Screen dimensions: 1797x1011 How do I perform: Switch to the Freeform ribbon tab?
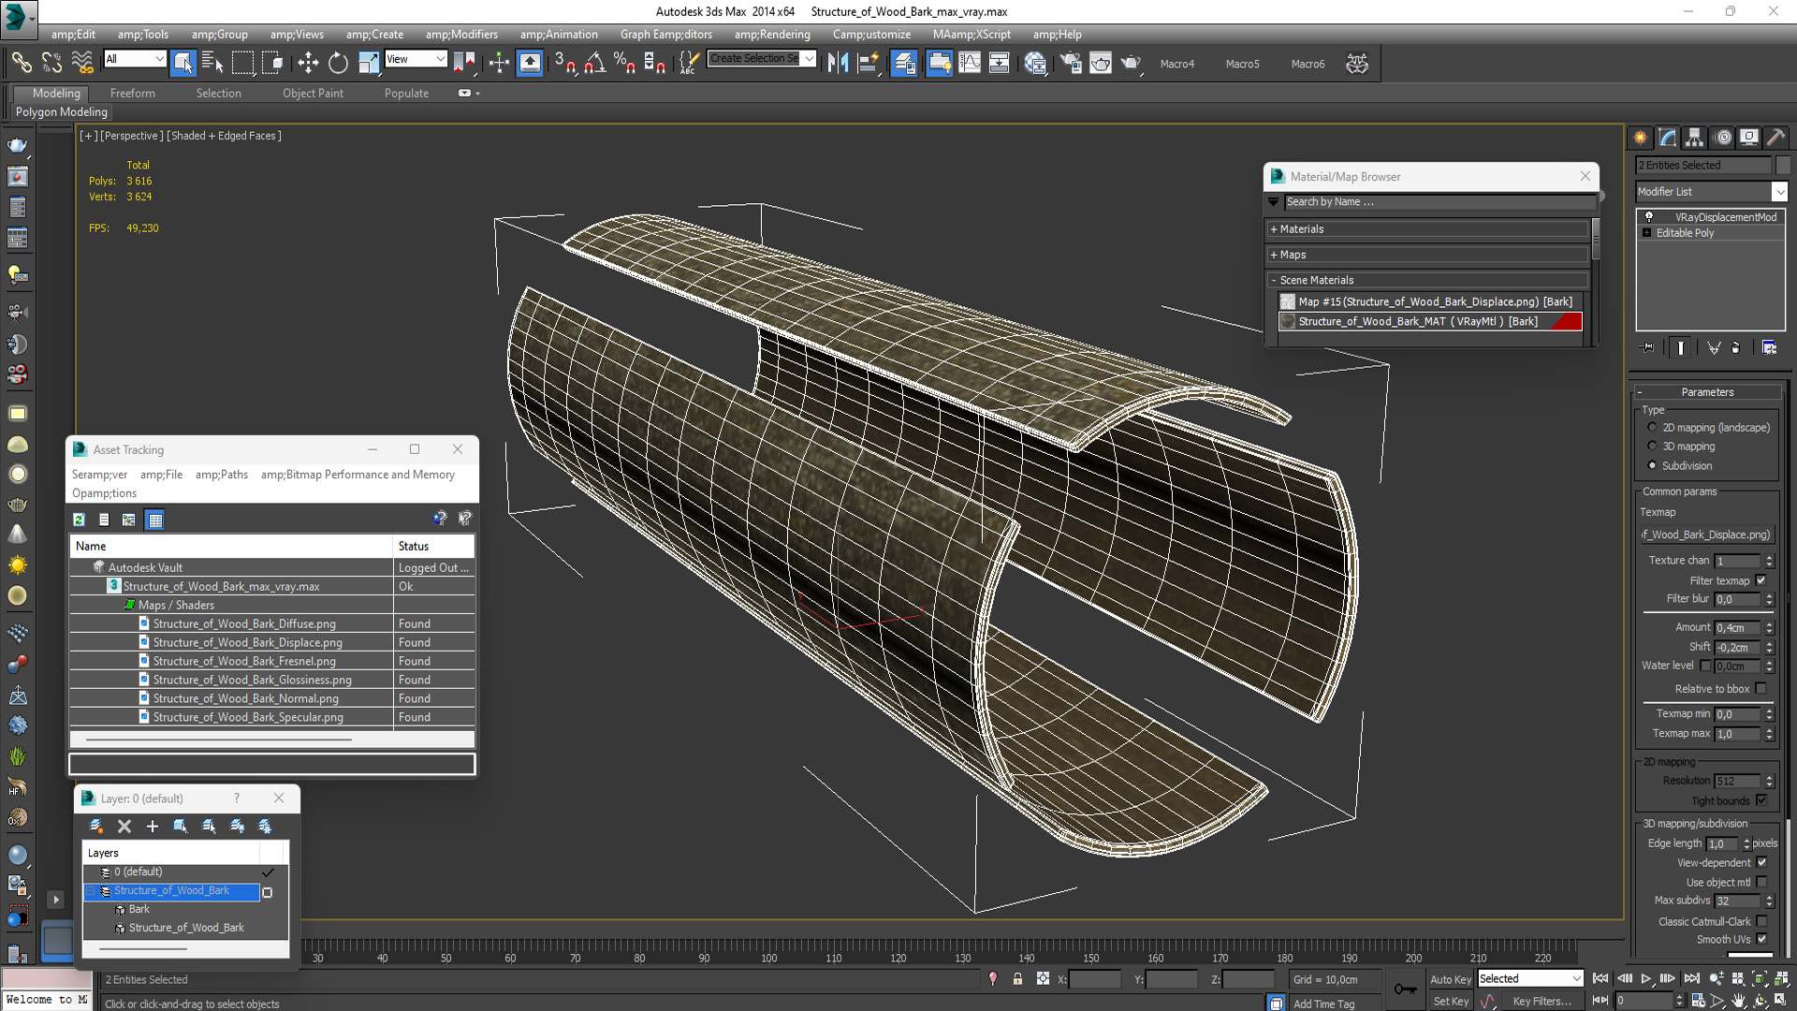click(x=133, y=93)
